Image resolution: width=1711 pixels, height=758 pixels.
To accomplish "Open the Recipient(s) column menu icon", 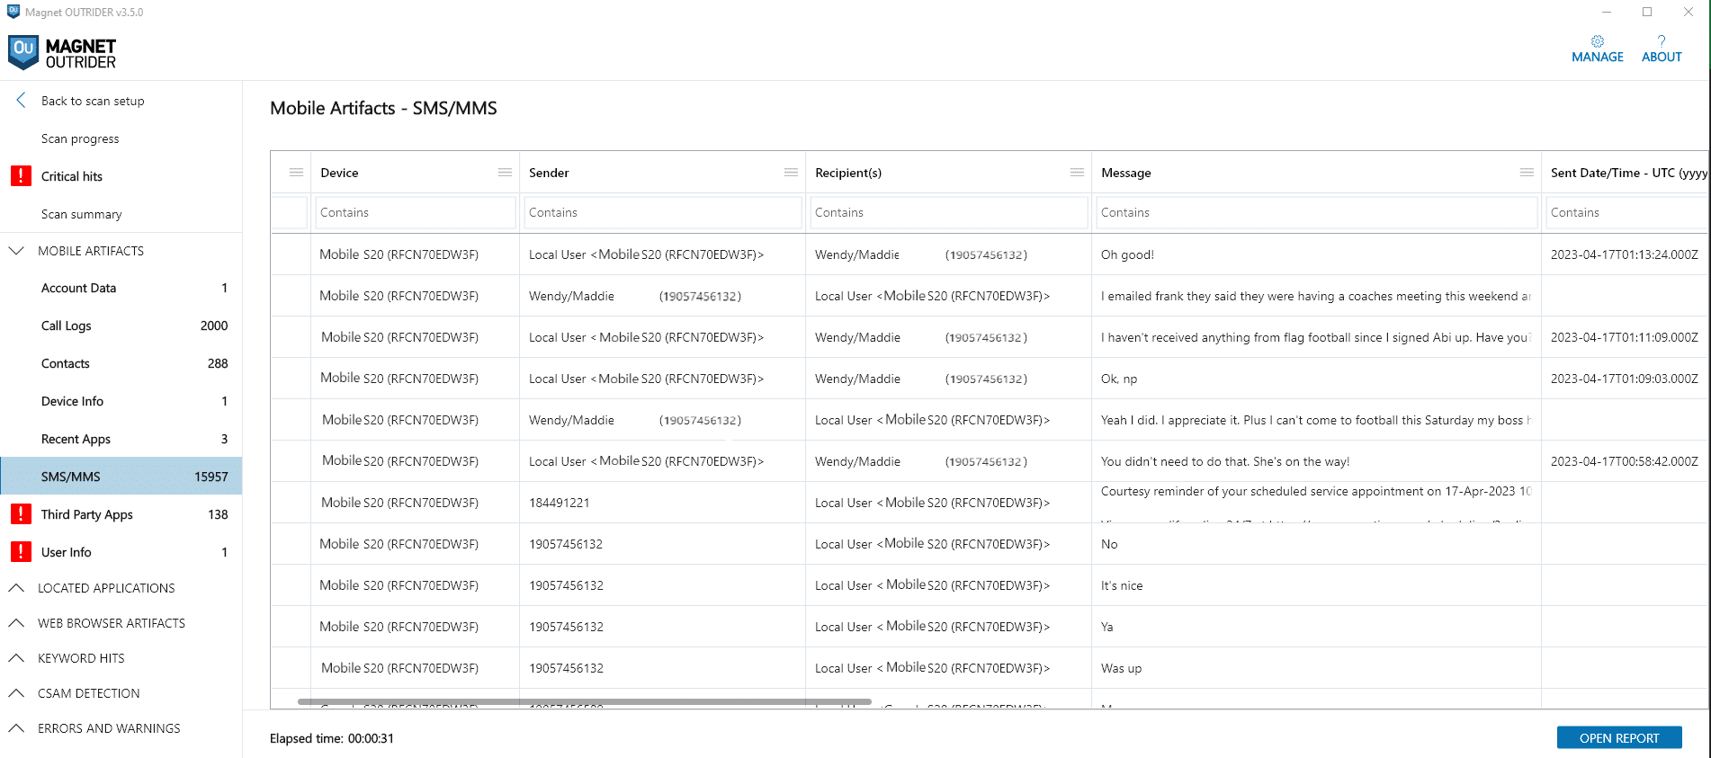I will [1077, 173].
